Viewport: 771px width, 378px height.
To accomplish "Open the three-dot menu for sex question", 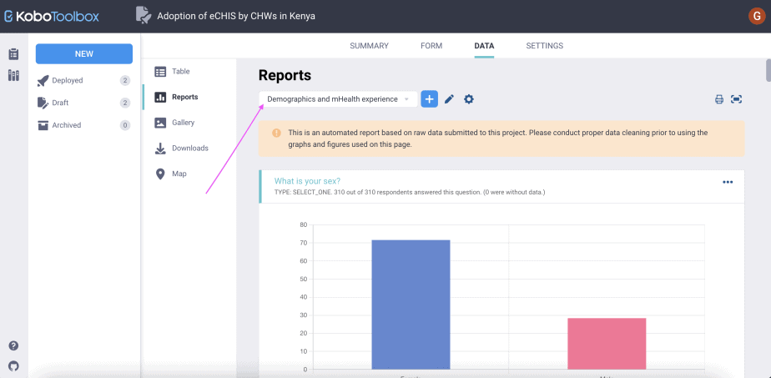I will [x=728, y=183].
